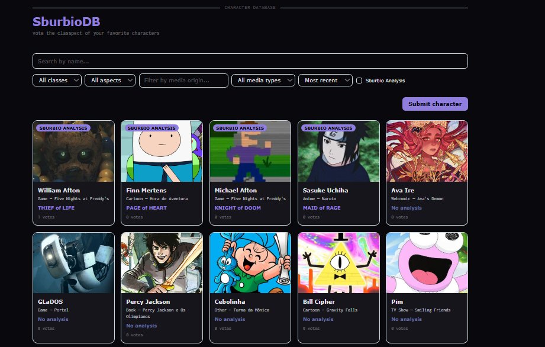Image resolution: width=545 pixels, height=347 pixels.
Task: Click the Bill Cipher name
Action: 319,301
